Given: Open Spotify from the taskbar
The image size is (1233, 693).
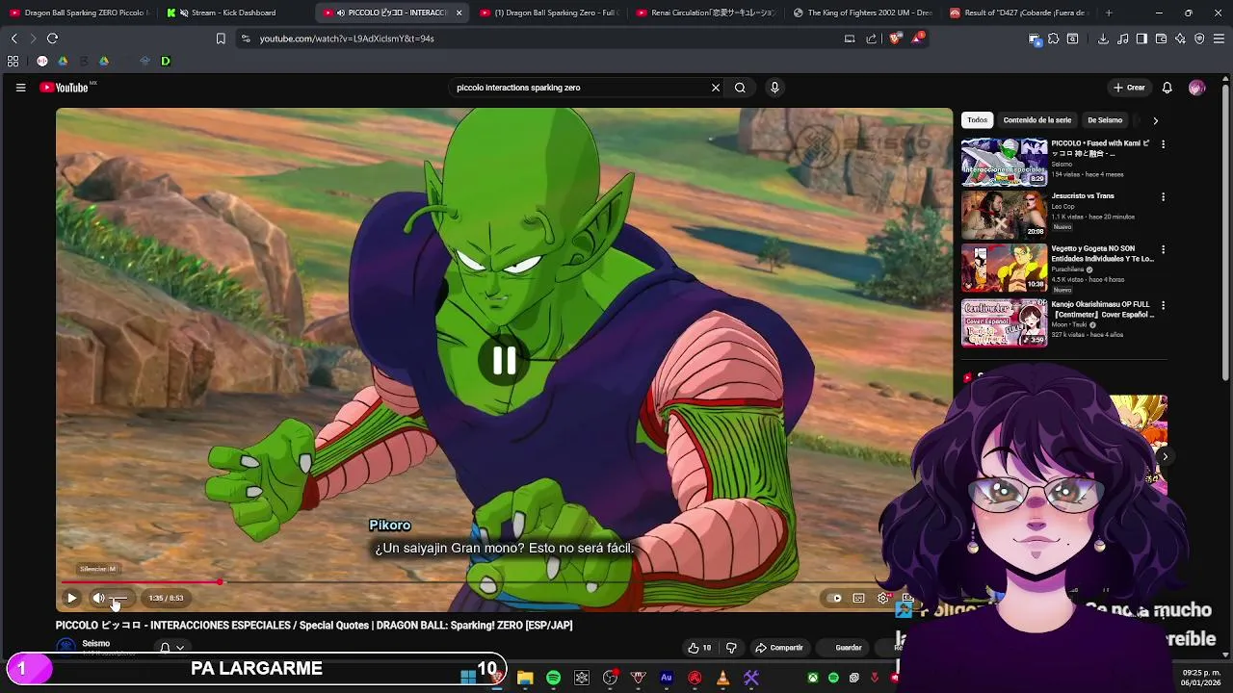Looking at the screenshot, I should [x=553, y=678].
